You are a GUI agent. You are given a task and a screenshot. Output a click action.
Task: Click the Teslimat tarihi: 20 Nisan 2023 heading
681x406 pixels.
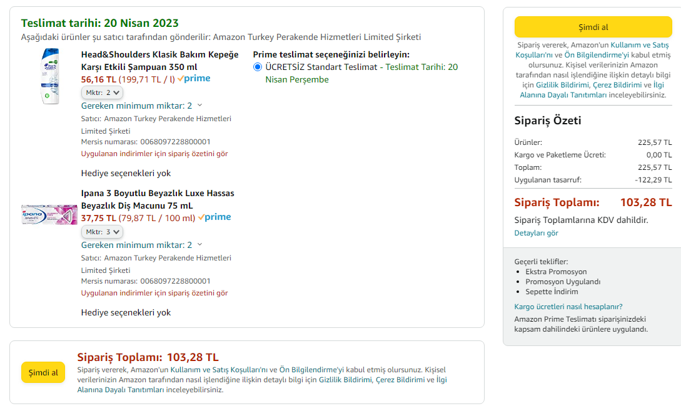coord(100,23)
